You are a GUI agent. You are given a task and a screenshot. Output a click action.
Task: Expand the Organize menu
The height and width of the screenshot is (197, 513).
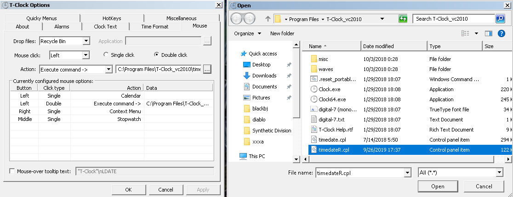[248, 33]
